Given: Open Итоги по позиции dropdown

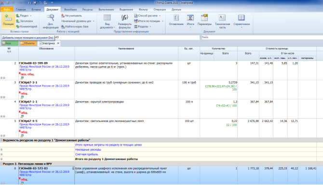Looking at the screenshot, I should pos(148,21).
